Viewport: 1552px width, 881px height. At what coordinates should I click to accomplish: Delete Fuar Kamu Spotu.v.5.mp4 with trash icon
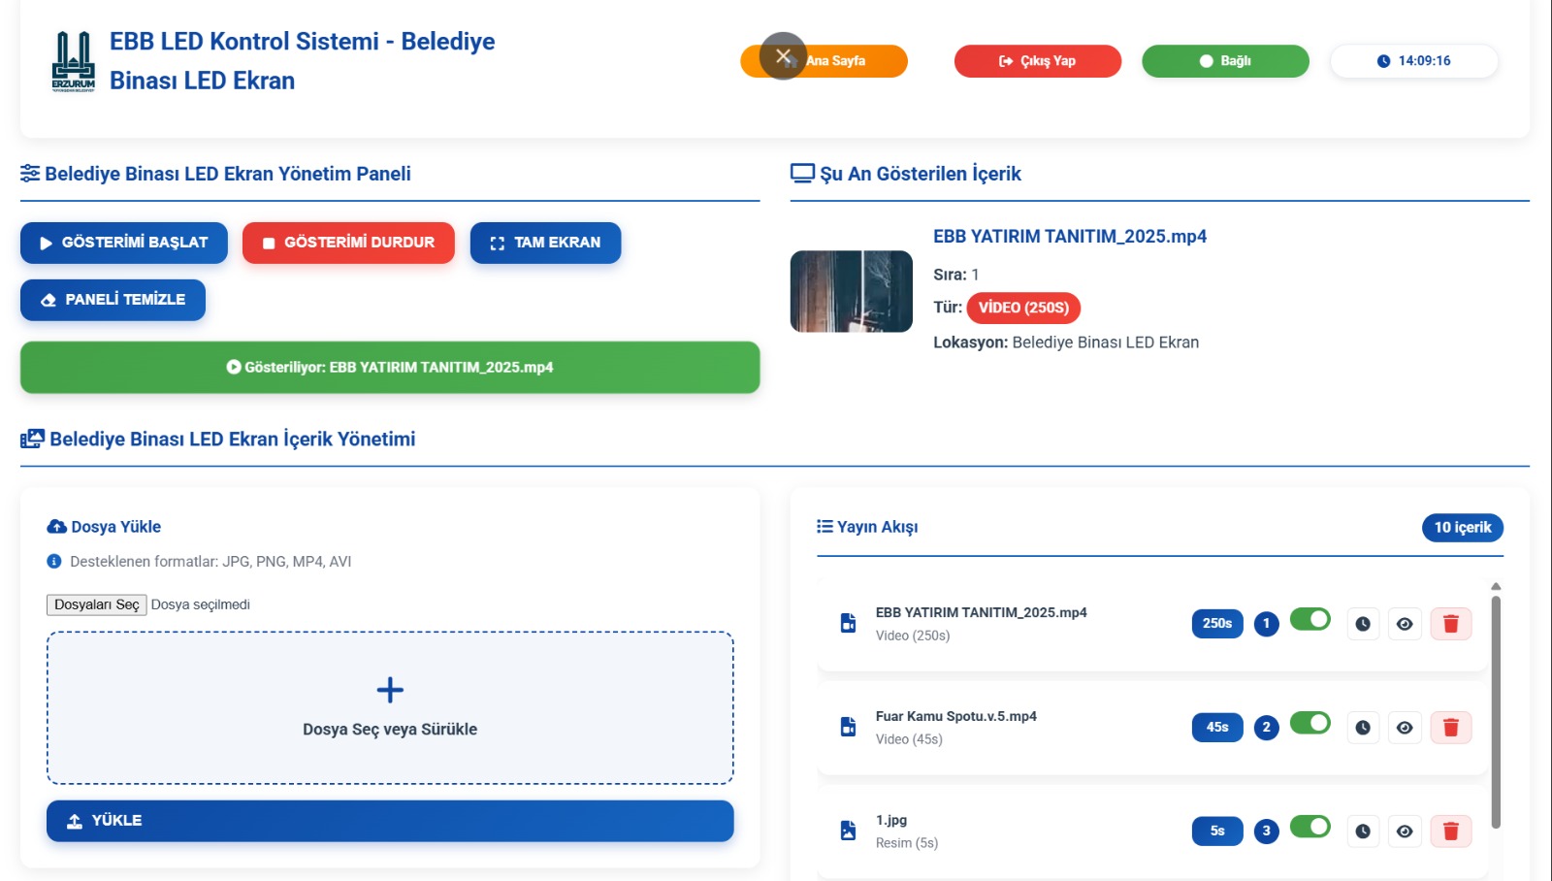pyautogui.click(x=1450, y=728)
